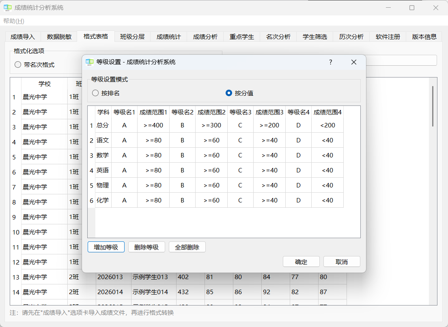The height and width of the screenshot is (327, 448).
Task: Click the >=40 cell in 英语 row
Action: [269, 170]
